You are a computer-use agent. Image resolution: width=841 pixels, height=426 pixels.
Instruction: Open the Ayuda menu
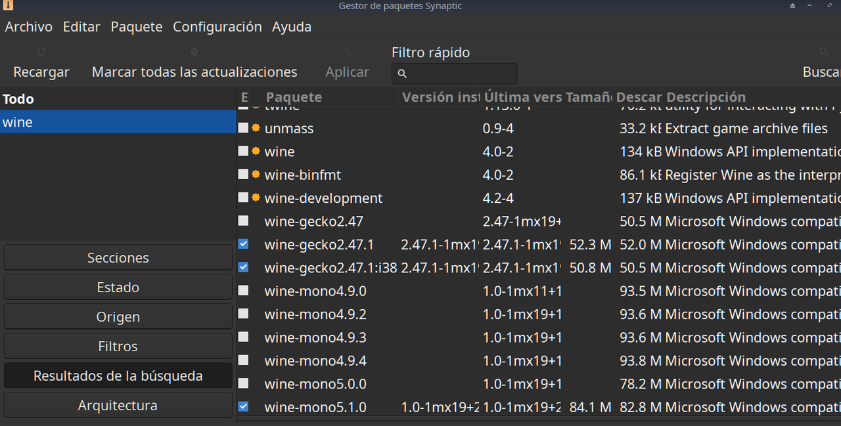pyautogui.click(x=292, y=27)
